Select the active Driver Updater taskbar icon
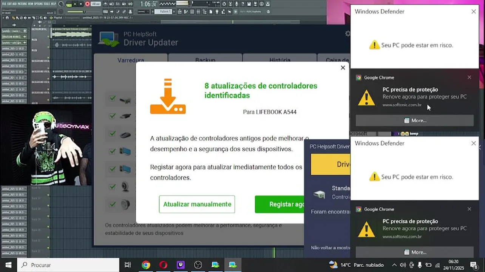The height and width of the screenshot is (272, 485). 233,265
